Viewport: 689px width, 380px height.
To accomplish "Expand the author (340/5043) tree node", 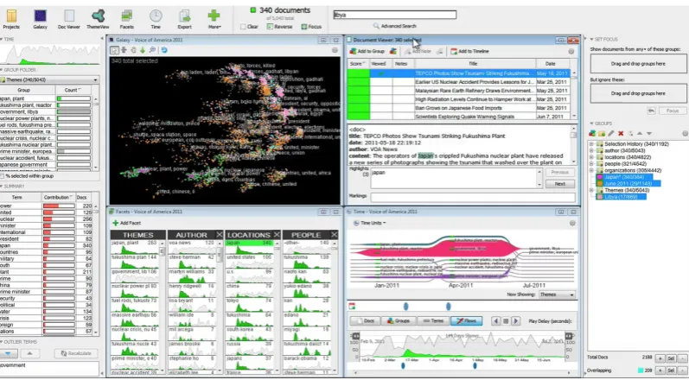I will point(591,150).
